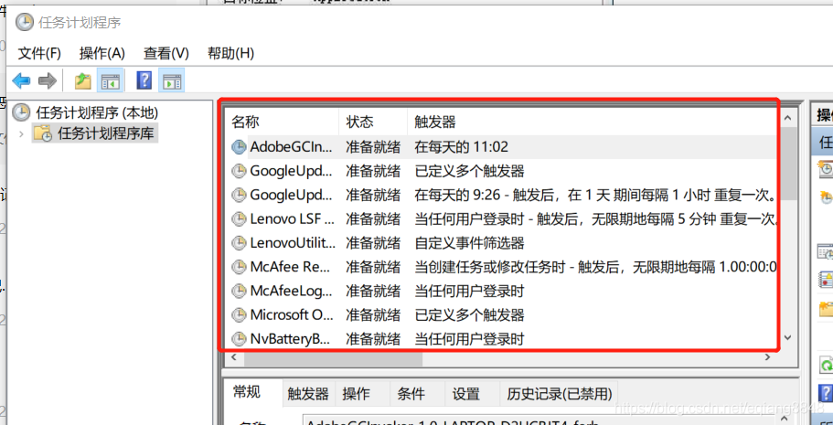Select the first GoogleUpd... task with multiple triggers
Image resolution: width=833 pixels, height=425 pixels.
click(503, 171)
